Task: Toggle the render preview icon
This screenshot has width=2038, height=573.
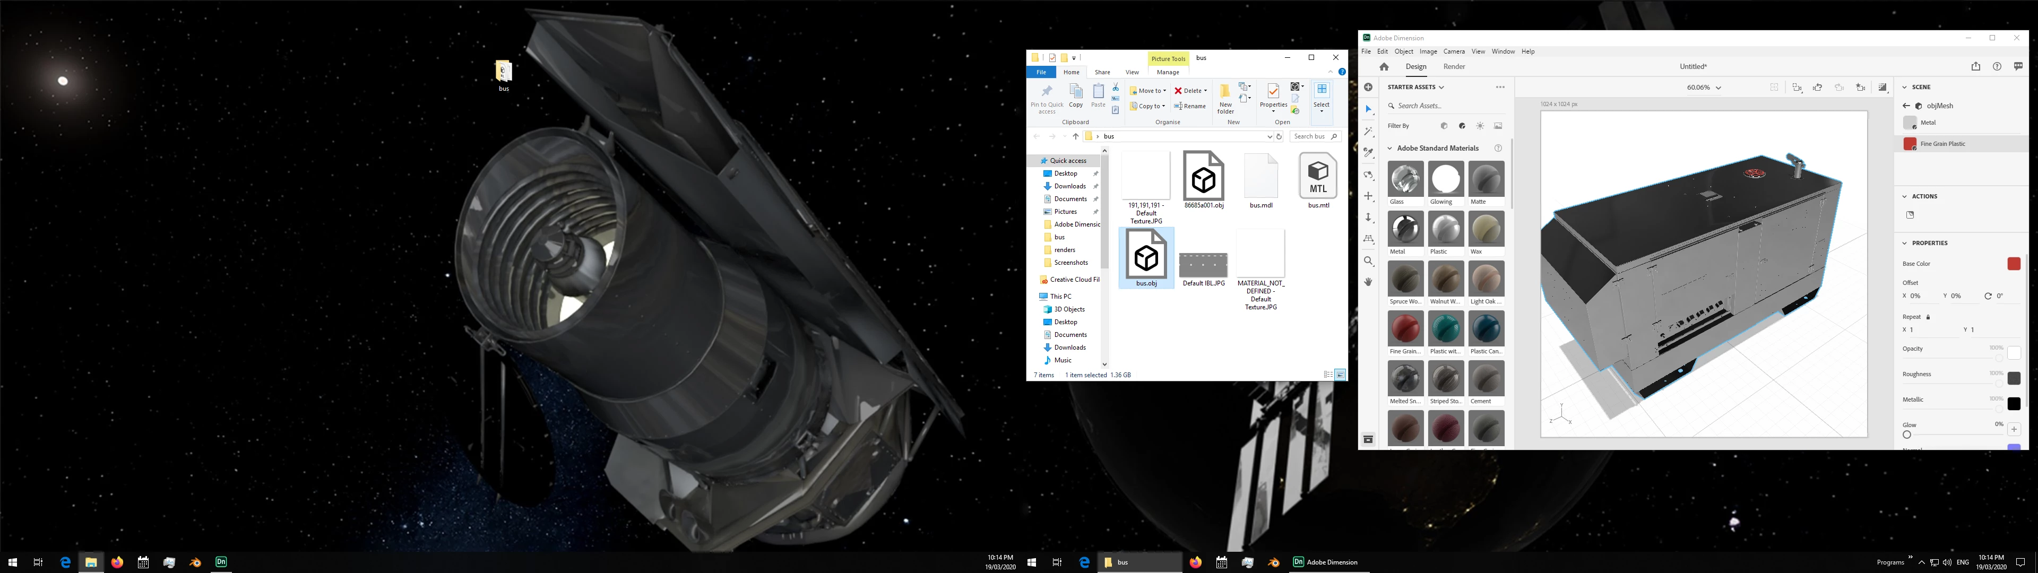Action: (x=1882, y=87)
